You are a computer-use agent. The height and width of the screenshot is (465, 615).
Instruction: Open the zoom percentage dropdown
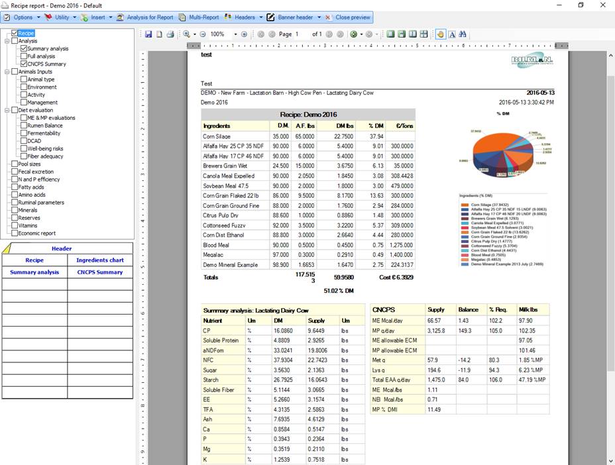(x=235, y=34)
